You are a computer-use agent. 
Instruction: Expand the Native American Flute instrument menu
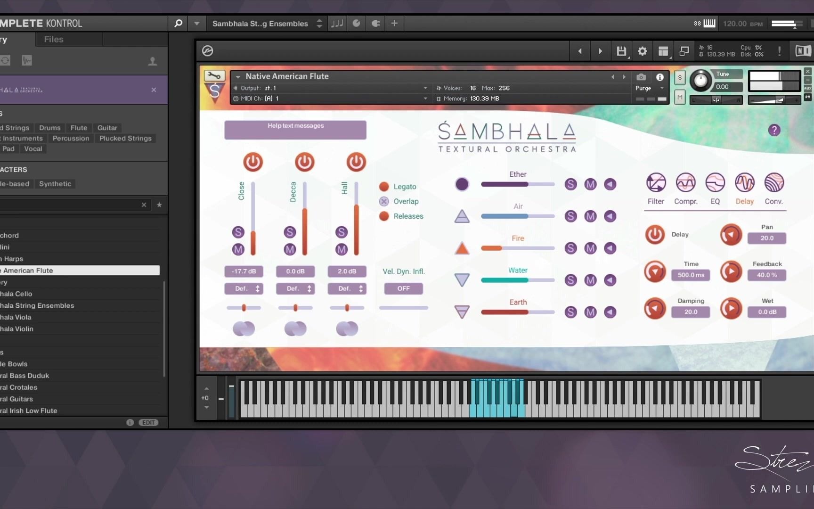pyautogui.click(x=238, y=76)
